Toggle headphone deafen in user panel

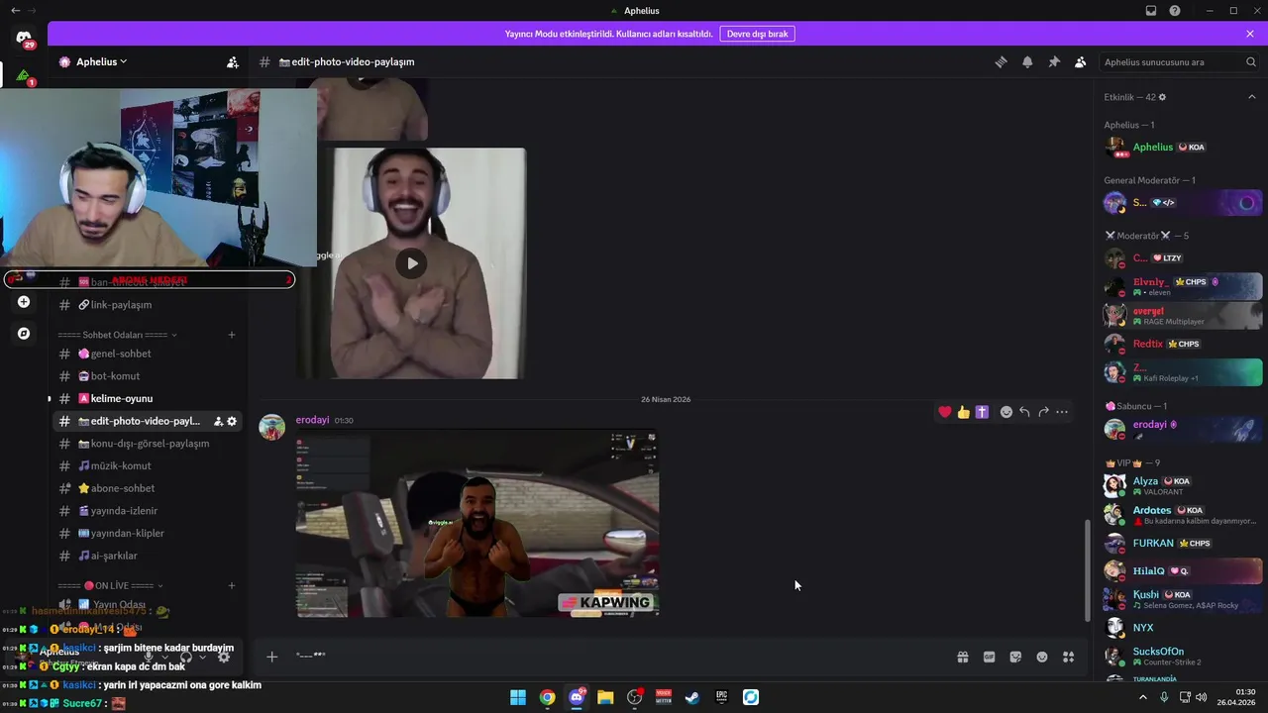[186, 657]
